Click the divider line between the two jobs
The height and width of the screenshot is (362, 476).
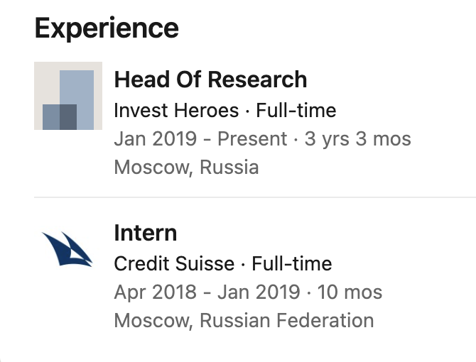click(254, 197)
